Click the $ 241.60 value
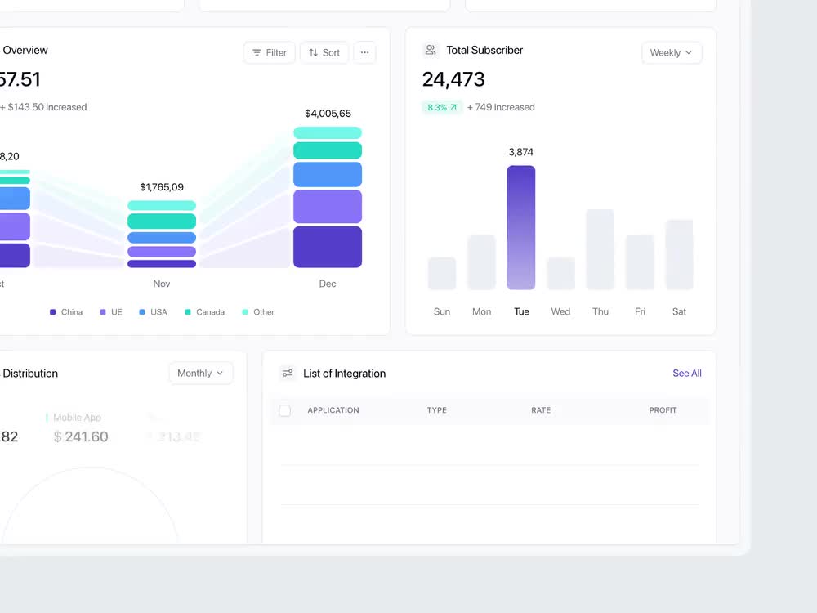This screenshot has width=817, height=613. pos(81,436)
